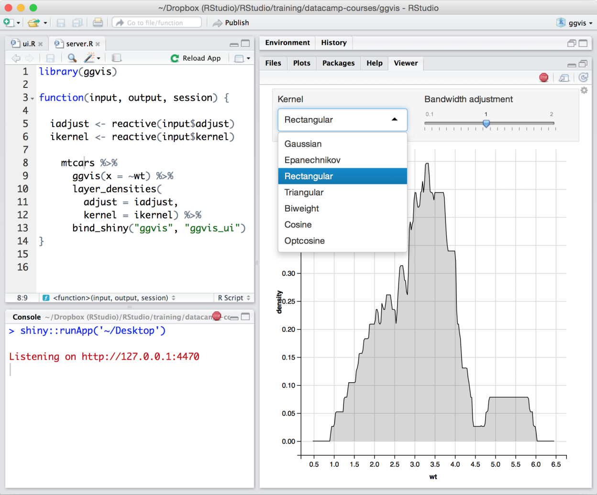Fold the function at line 3
597x495 pixels.
[33, 98]
